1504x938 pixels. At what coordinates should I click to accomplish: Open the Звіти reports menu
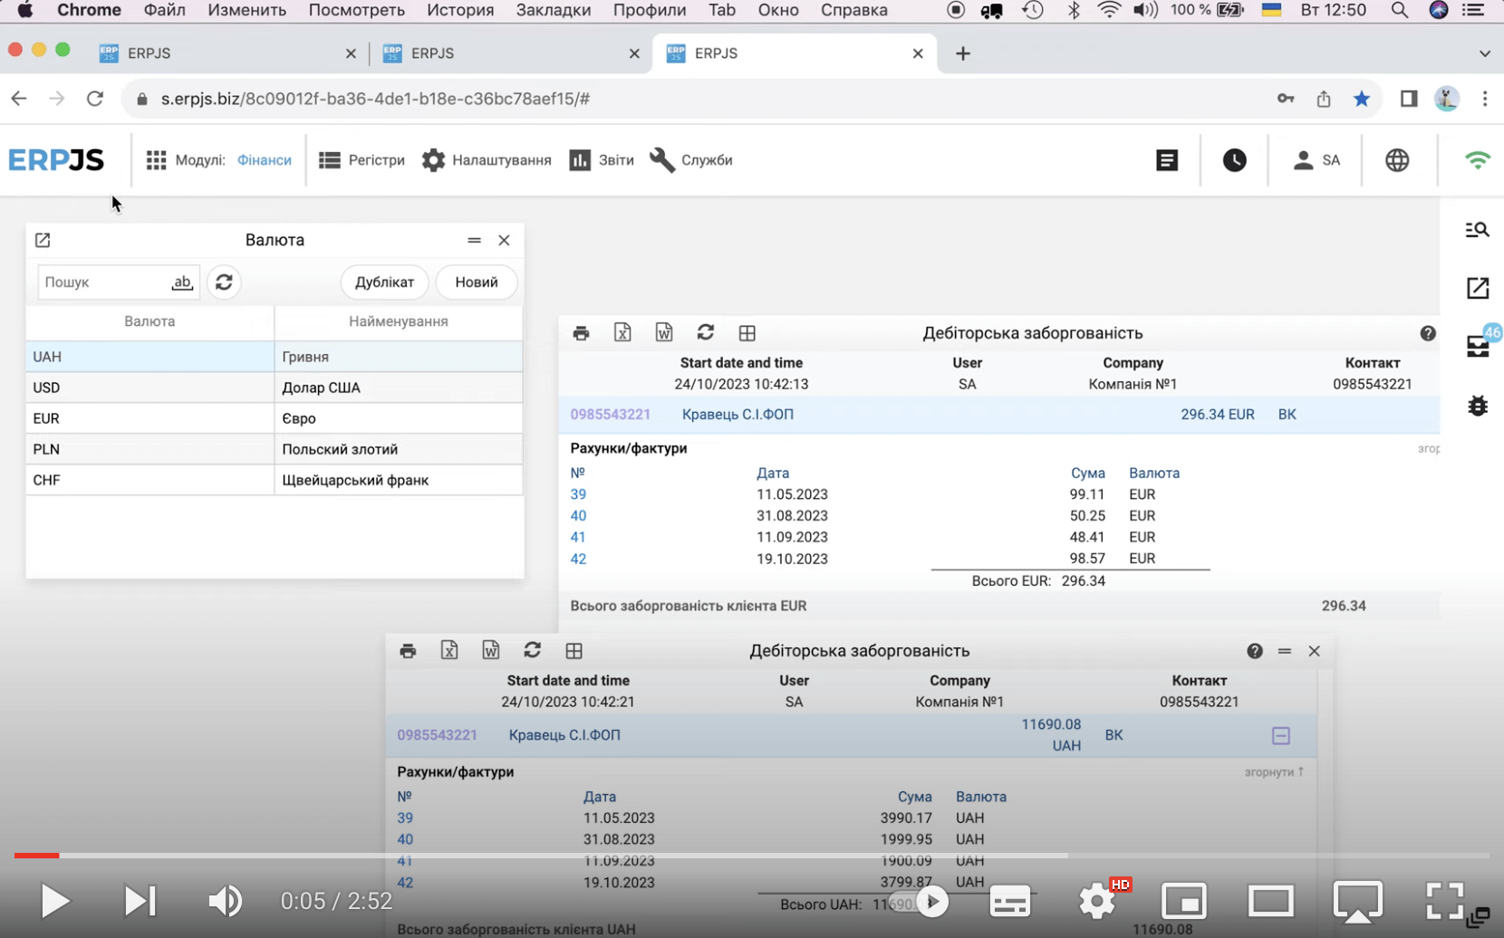coord(602,160)
